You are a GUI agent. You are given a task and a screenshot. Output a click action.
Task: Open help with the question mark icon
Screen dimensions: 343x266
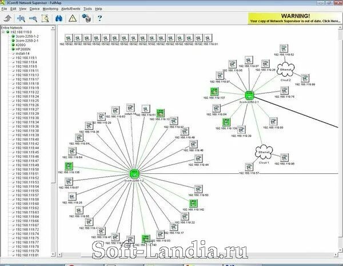click(x=99, y=18)
